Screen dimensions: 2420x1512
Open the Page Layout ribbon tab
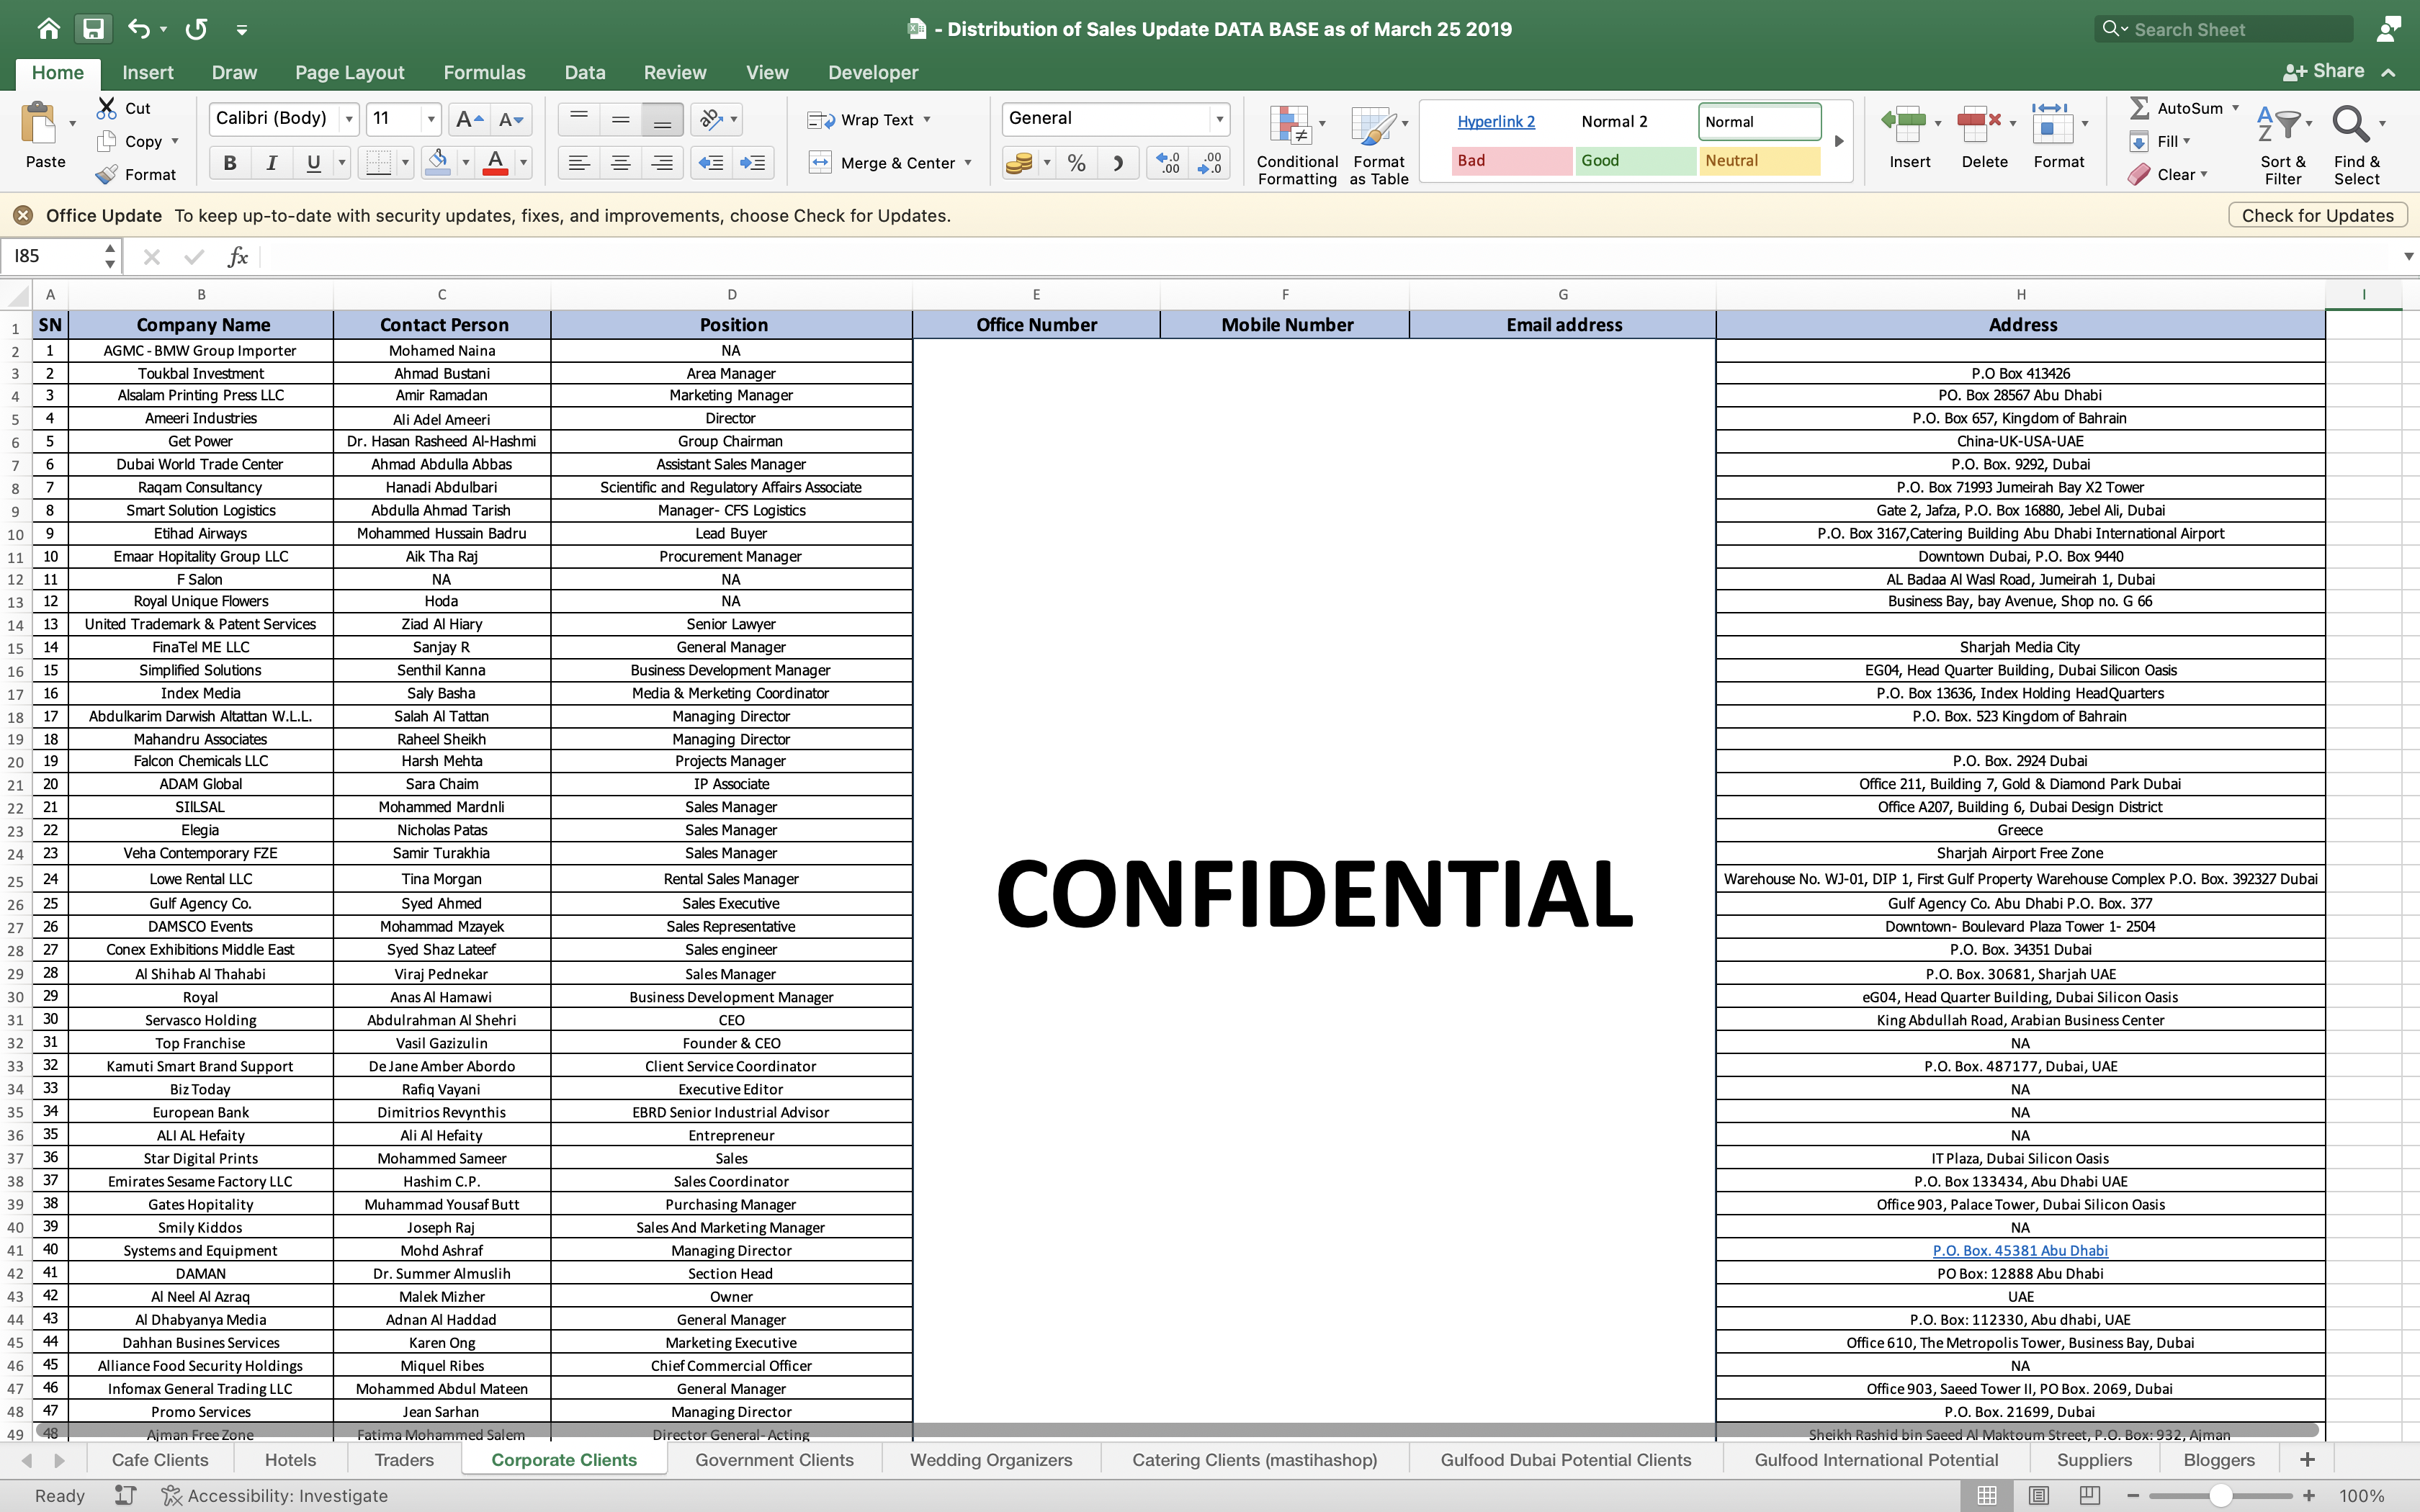point(349,72)
